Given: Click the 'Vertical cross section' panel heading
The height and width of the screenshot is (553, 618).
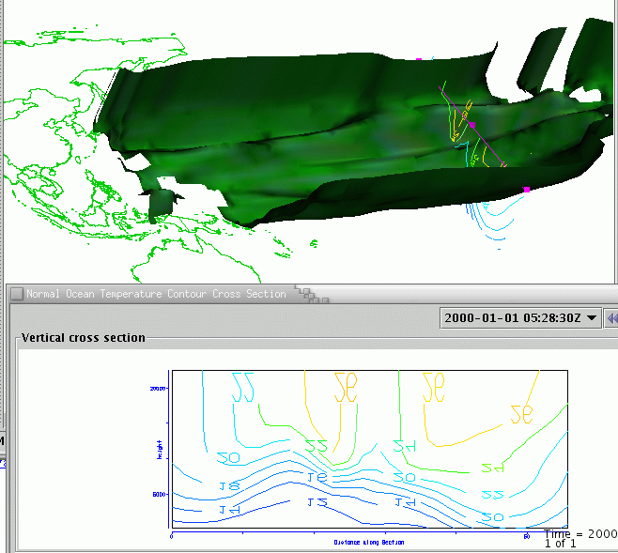Looking at the screenshot, I should point(84,338).
